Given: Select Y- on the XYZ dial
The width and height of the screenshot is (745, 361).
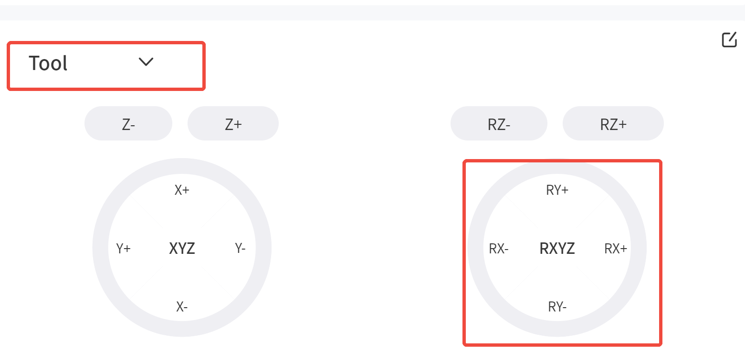Looking at the screenshot, I should click(240, 248).
